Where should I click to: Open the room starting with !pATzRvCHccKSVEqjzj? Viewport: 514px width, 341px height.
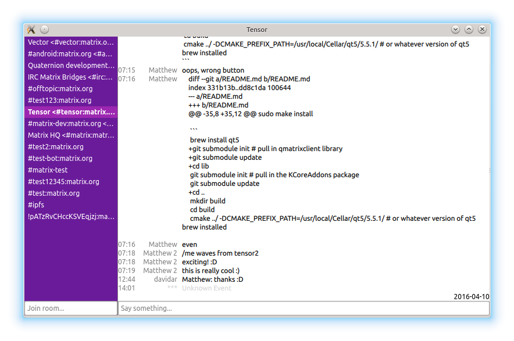(x=70, y=216)
